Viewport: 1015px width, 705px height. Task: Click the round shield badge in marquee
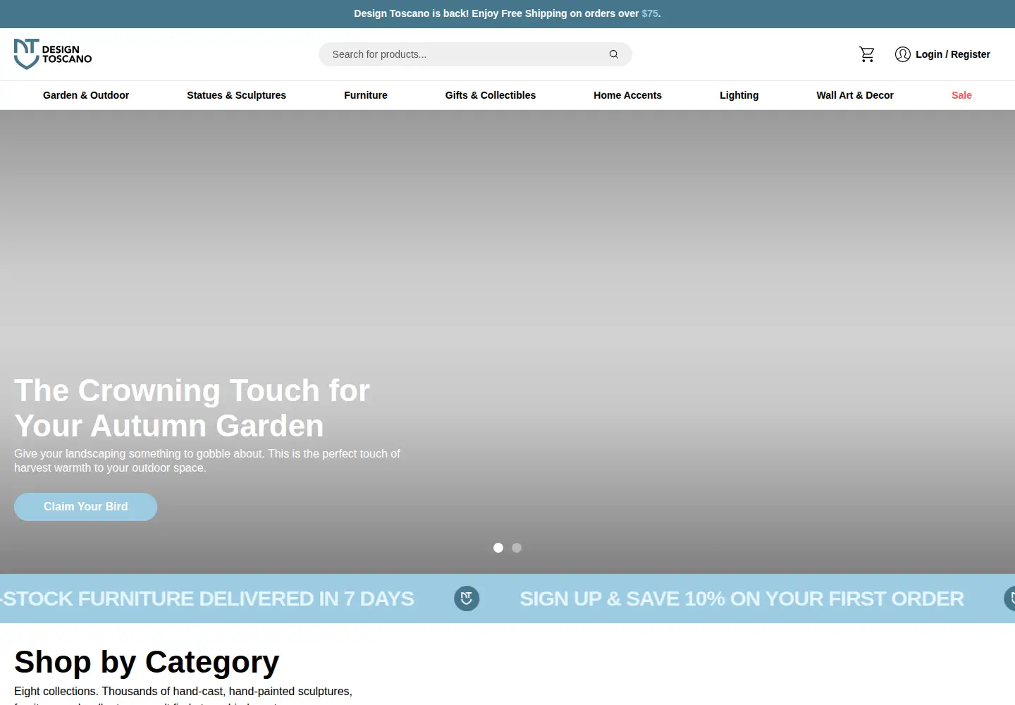click(467, 599)
